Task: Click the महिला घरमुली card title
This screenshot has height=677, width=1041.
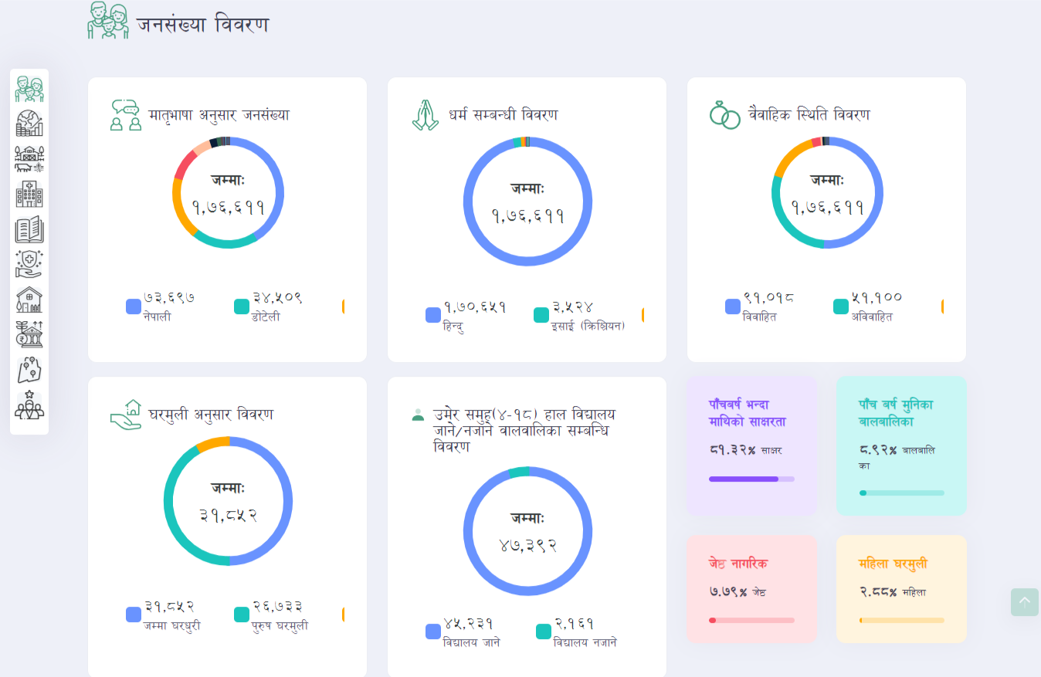Action: (x=893, y=564)
